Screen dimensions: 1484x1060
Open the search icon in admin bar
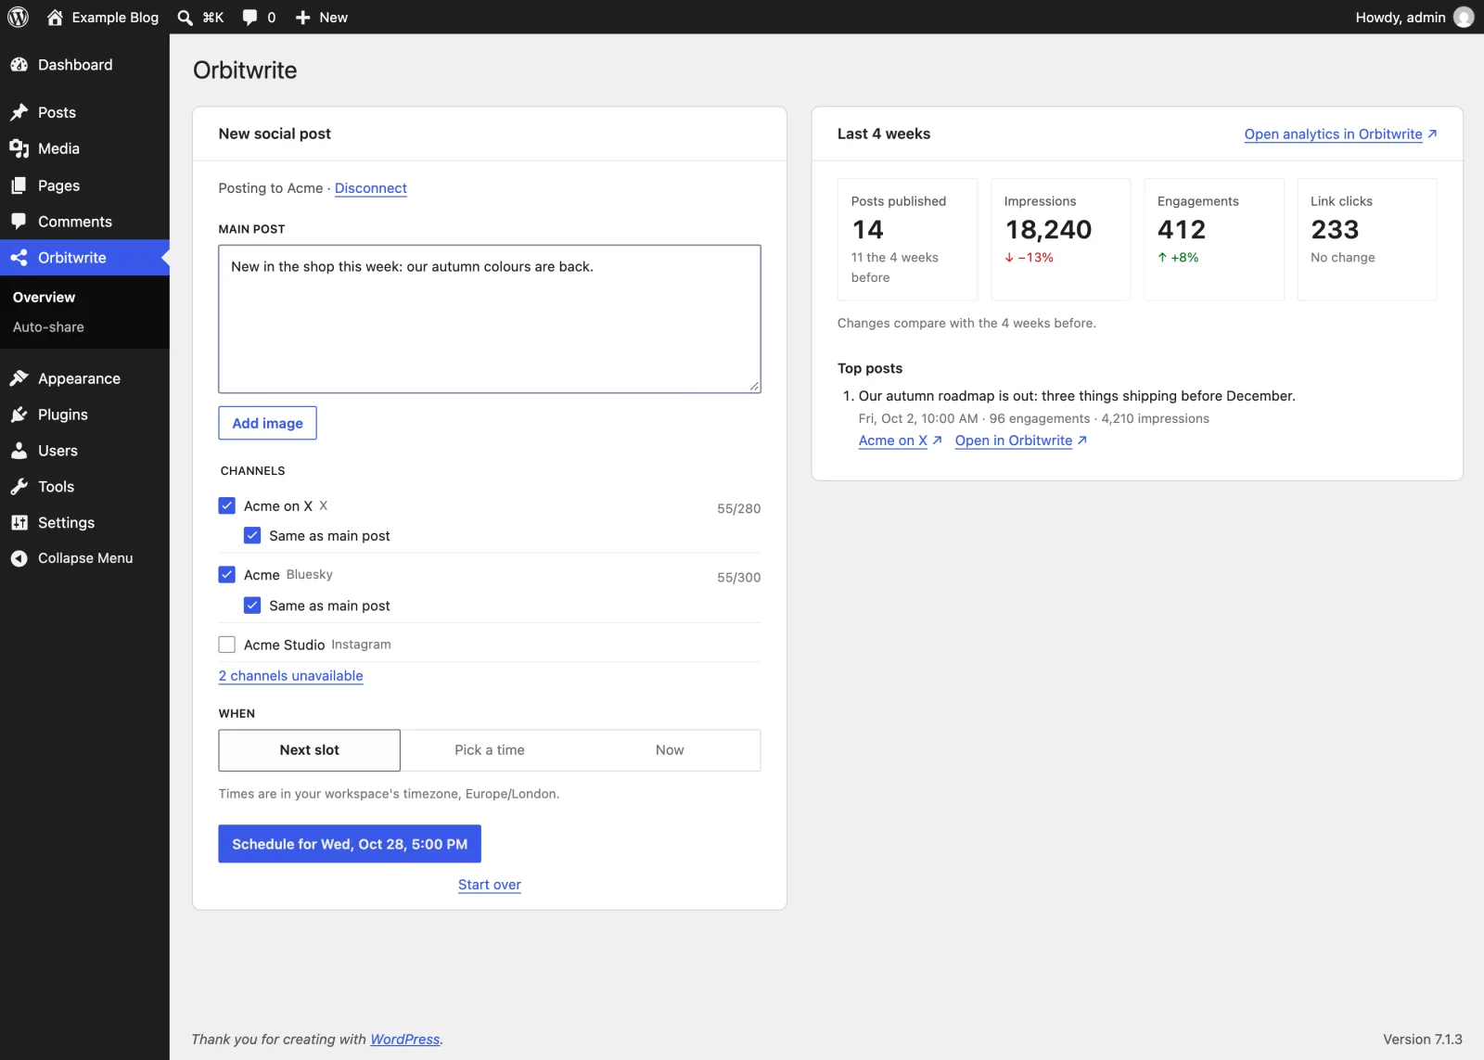click(185, 18)
